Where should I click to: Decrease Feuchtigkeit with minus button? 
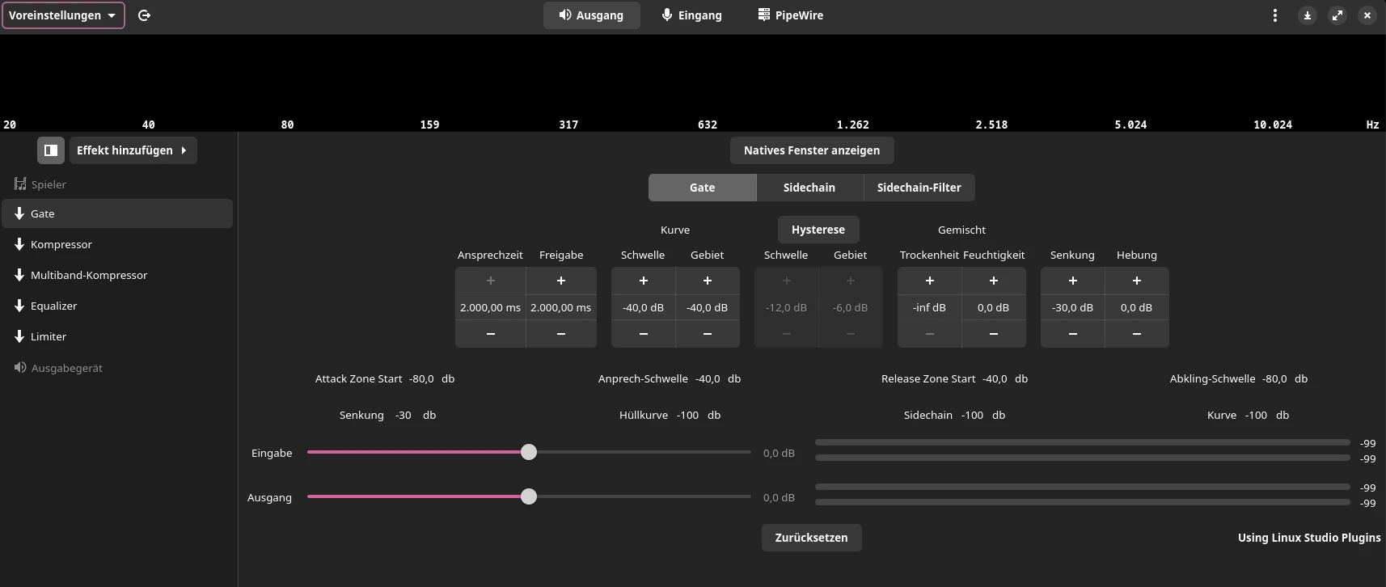point(994,334)
